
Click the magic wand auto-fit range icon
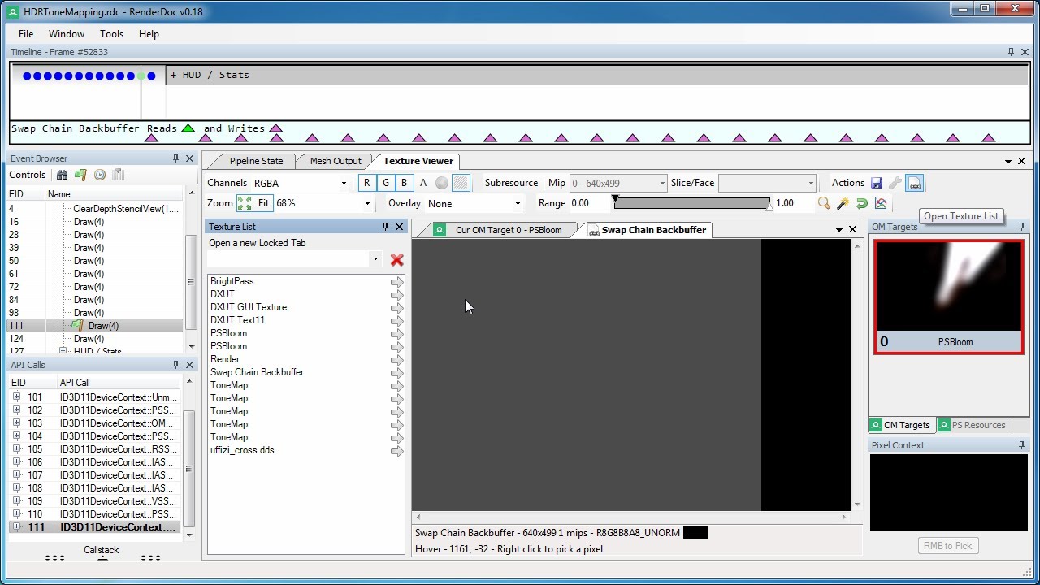pyautogui.click(x=843, y=203)
